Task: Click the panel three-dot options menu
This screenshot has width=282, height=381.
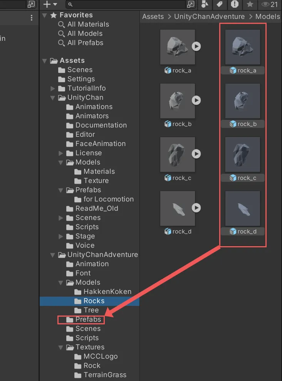Action: click(32, 18)
